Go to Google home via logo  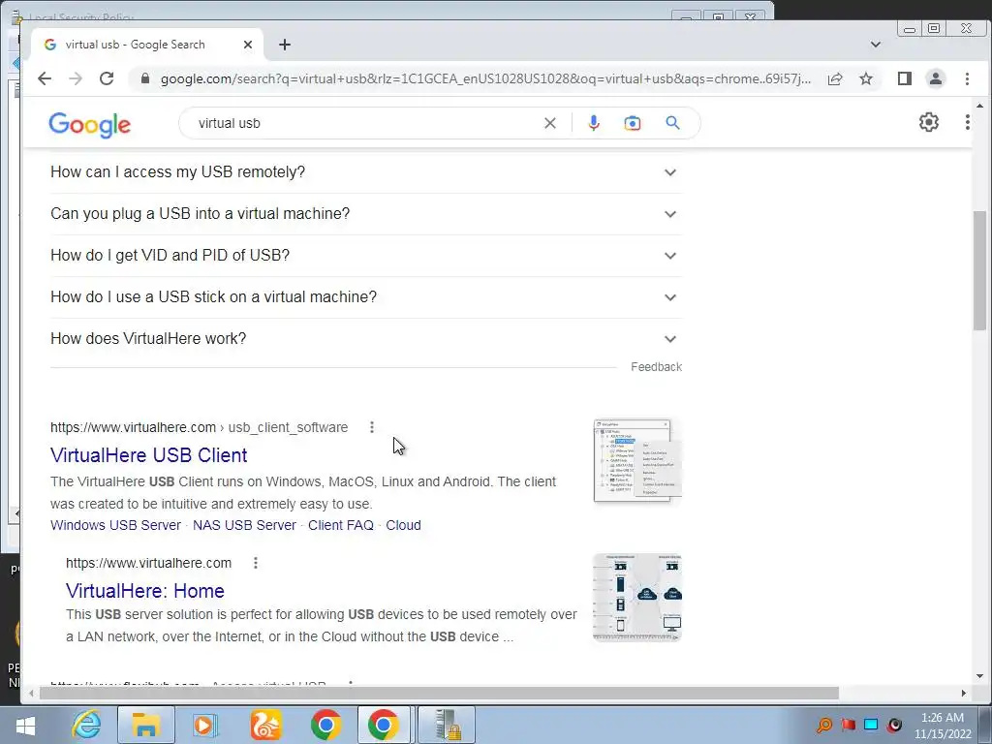(x=90, y=125)
